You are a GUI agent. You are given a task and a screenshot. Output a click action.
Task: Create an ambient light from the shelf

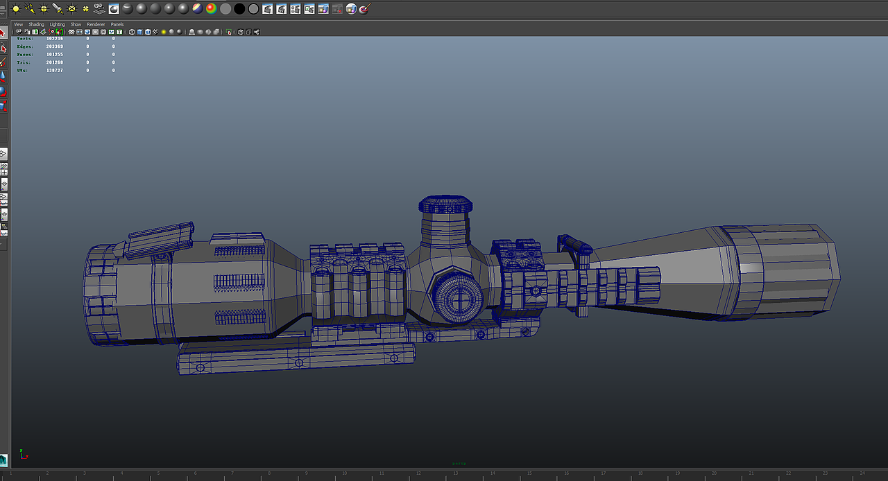[16, 9]
